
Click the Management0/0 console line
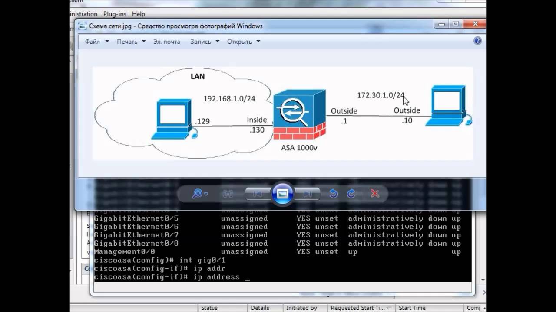coord(278,252)
